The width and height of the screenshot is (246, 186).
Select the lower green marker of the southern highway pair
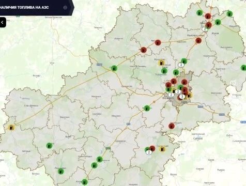click(x=94, y=165)
